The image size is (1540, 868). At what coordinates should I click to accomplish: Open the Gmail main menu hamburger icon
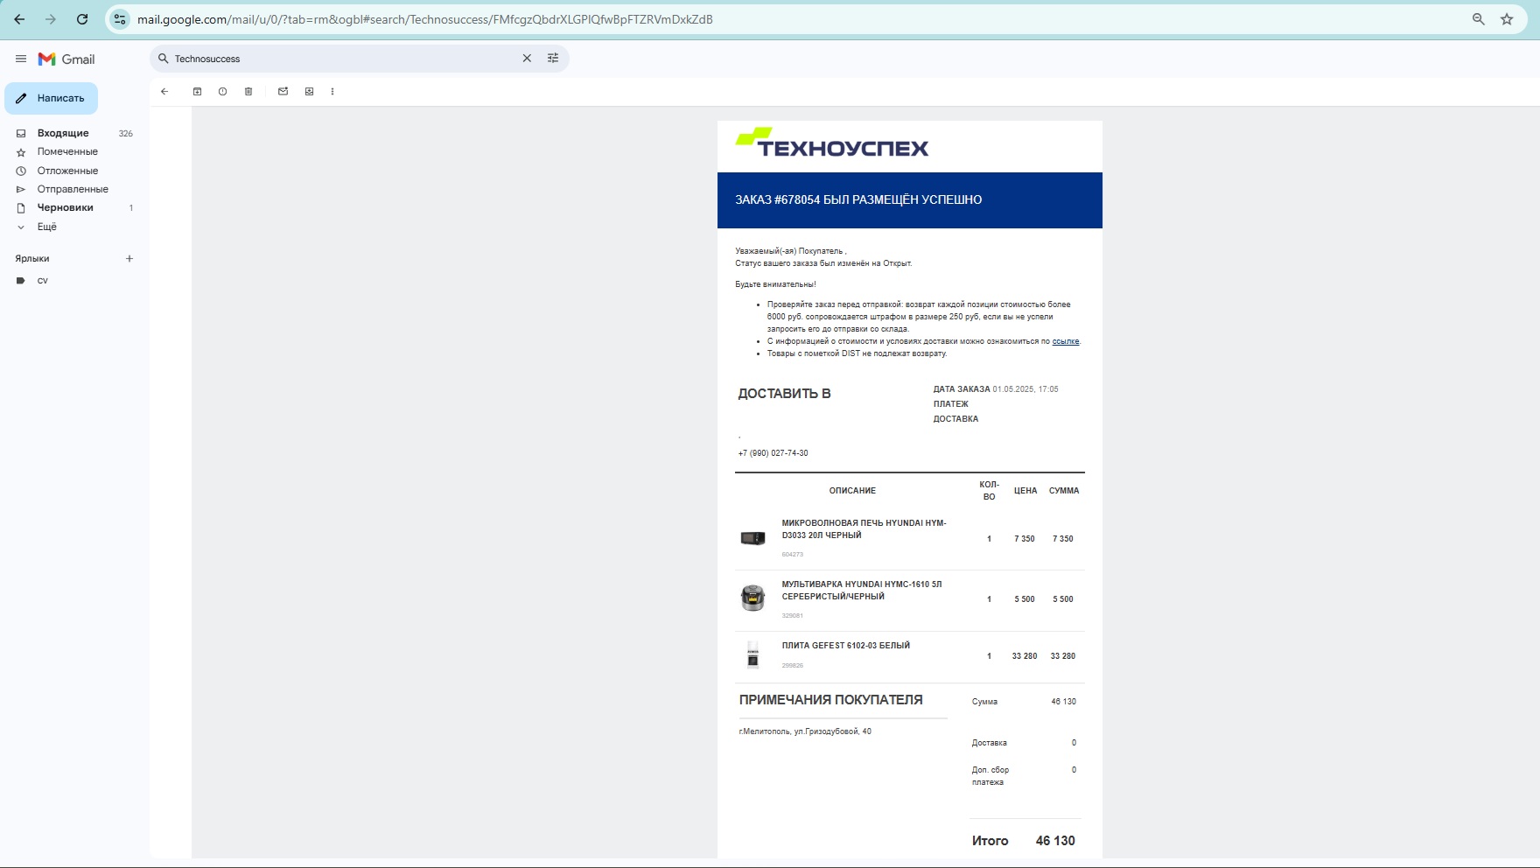21,59
